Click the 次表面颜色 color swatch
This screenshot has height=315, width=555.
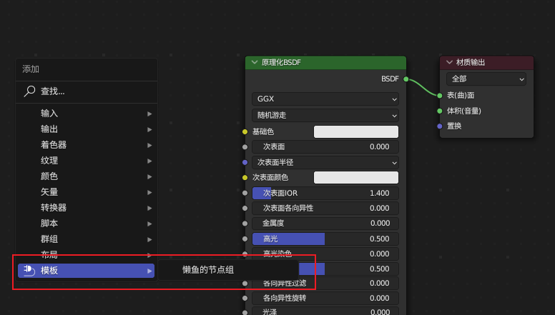click(x=356, y=177)
